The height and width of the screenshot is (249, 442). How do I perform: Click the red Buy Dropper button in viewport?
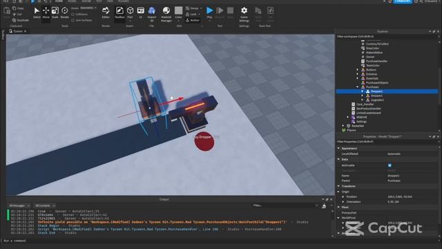click(x=204, y=141)
